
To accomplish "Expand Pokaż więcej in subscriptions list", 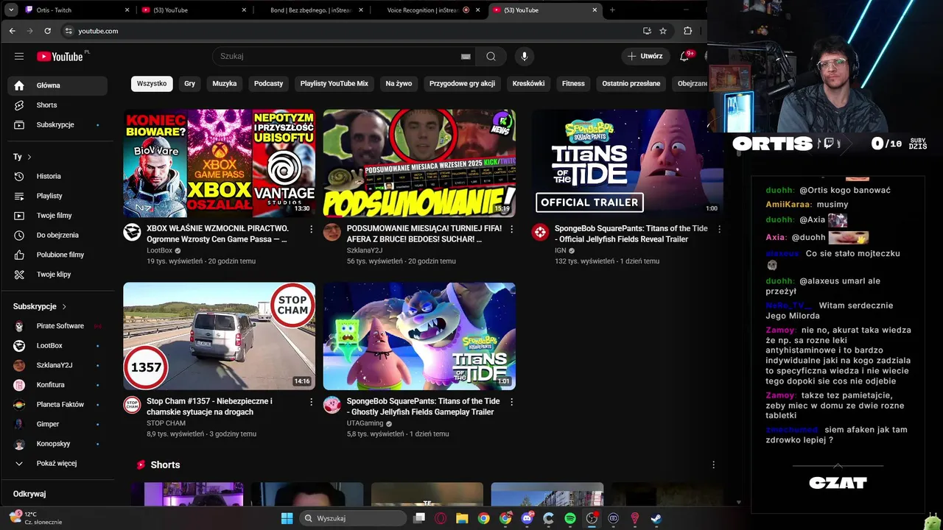I will [57, 463].
